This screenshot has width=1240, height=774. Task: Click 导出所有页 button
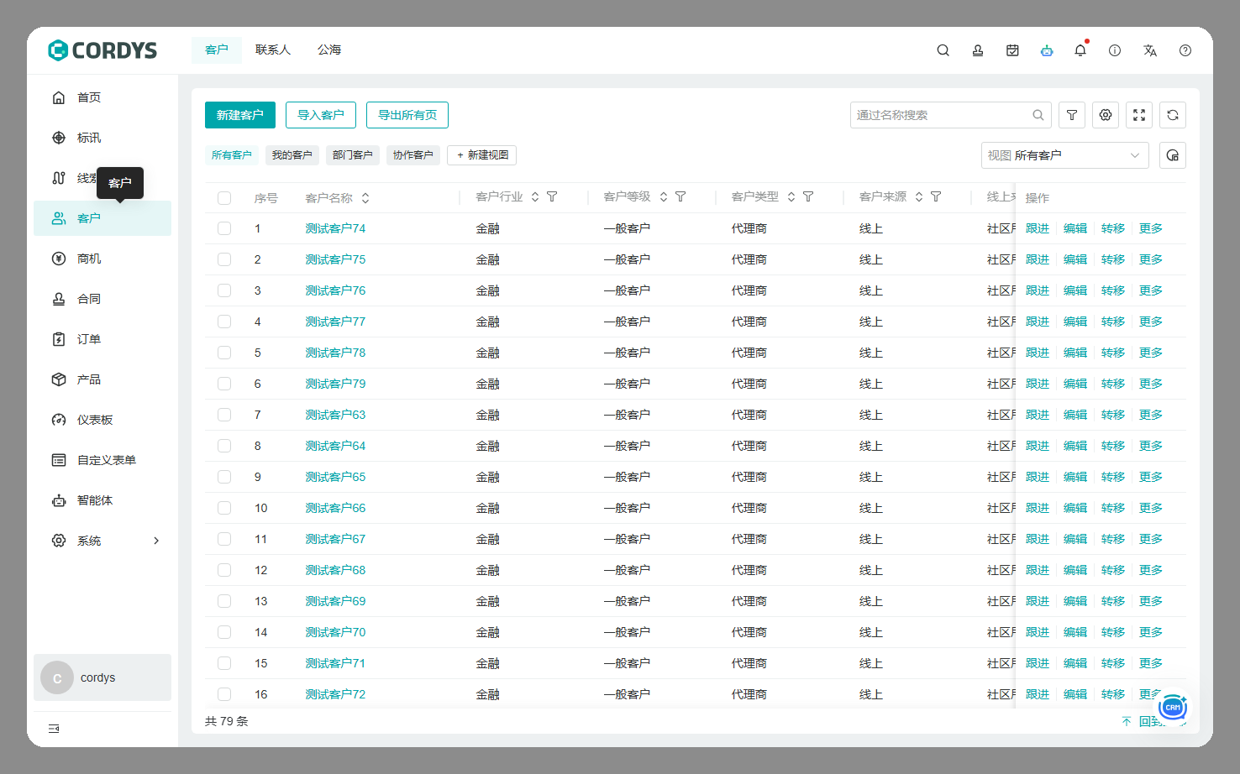(x=407, y=115)
